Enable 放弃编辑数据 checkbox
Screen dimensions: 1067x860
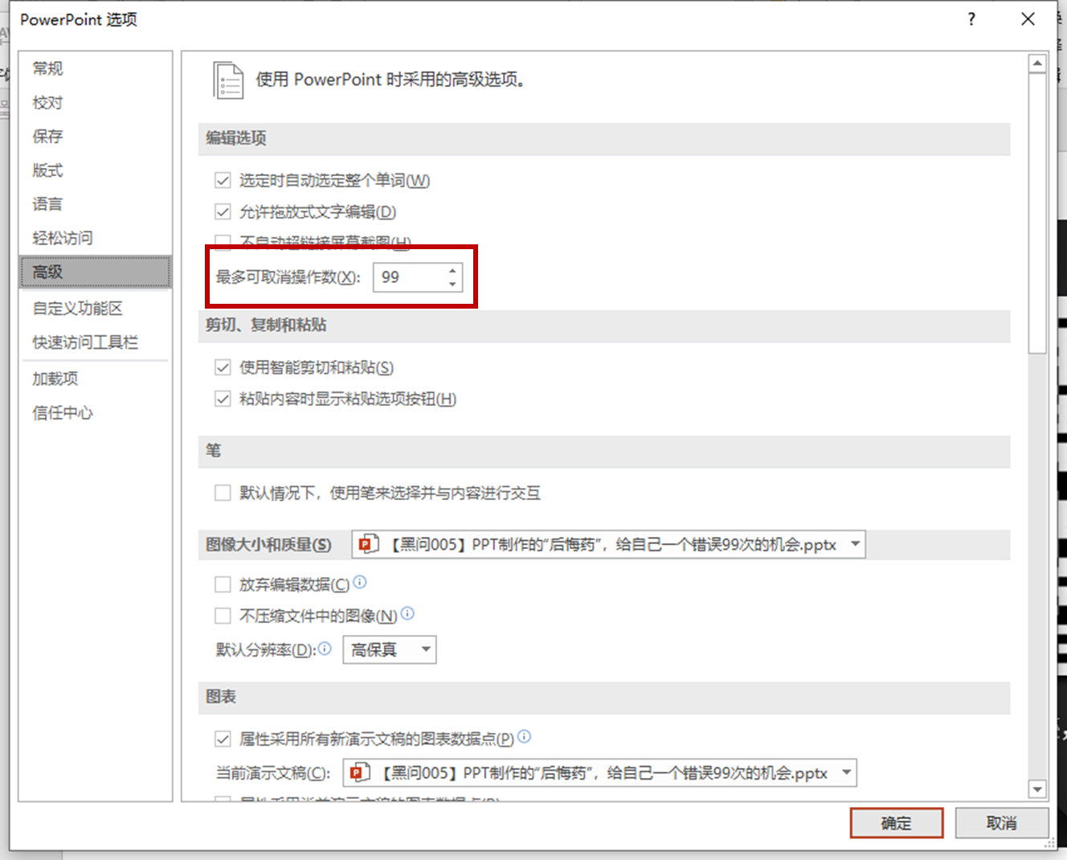pos(223,584)
